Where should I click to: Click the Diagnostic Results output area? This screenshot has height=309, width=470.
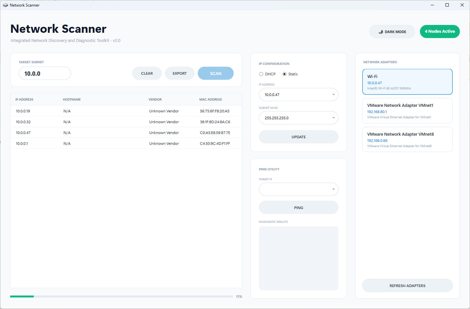click(298, 258)
